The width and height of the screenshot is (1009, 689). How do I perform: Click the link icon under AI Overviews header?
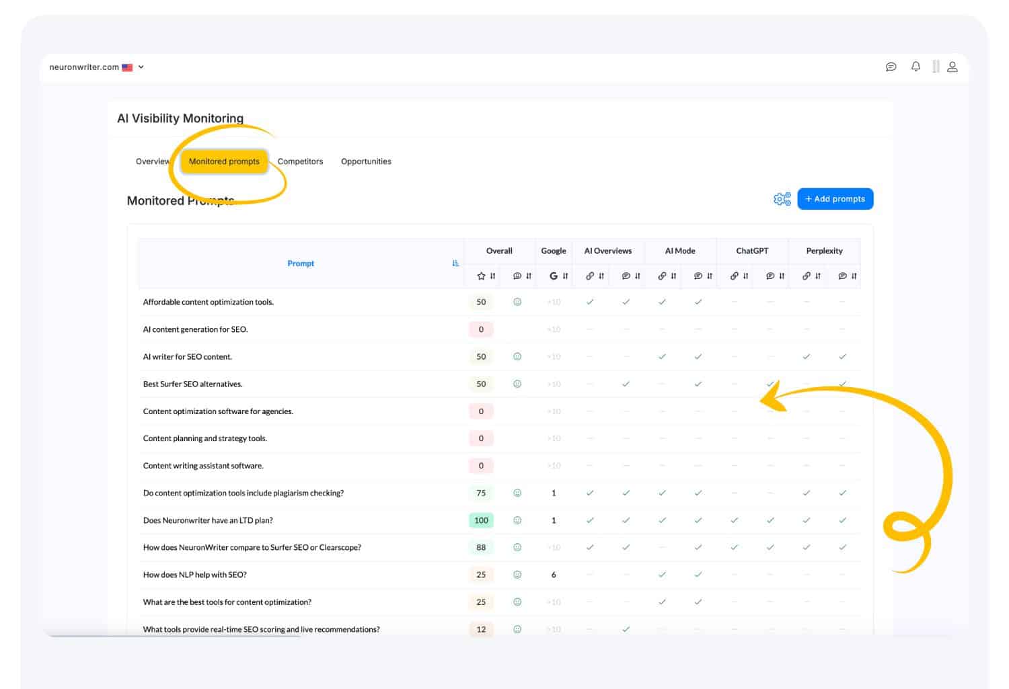[590, 276]
